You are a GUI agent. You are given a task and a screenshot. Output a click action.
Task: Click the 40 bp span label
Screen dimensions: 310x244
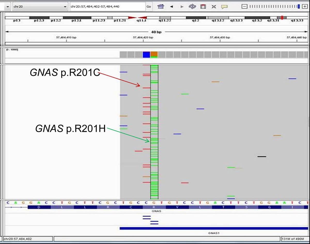[x=156, y=32]
